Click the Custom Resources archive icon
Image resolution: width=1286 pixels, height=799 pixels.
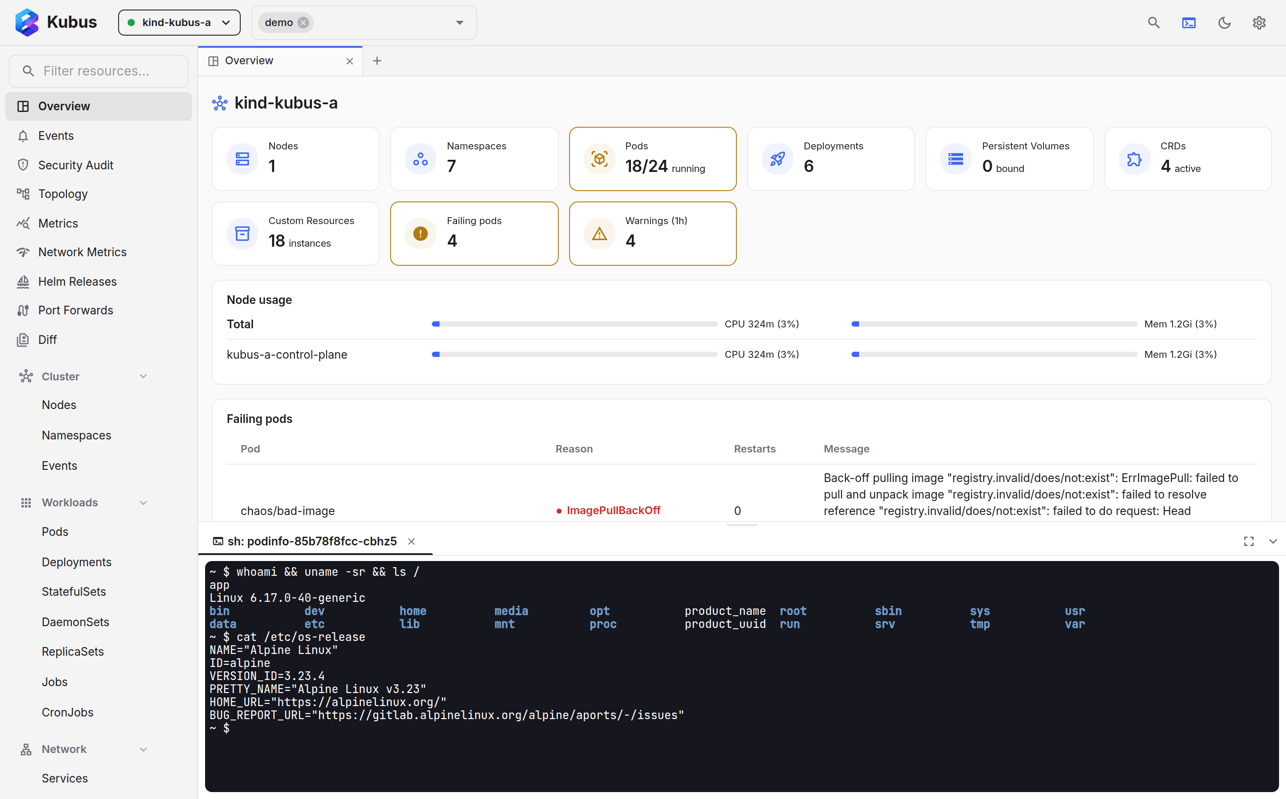pyautogui.click(x=242, y=234)
